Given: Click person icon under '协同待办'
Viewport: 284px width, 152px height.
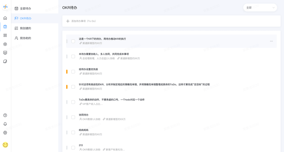Looking at the screenshot, I should [81, 119].
